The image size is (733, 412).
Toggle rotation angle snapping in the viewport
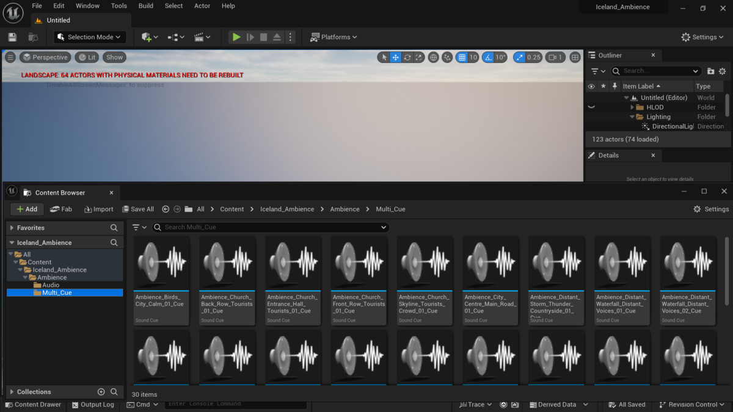click(x=488, y=57)
